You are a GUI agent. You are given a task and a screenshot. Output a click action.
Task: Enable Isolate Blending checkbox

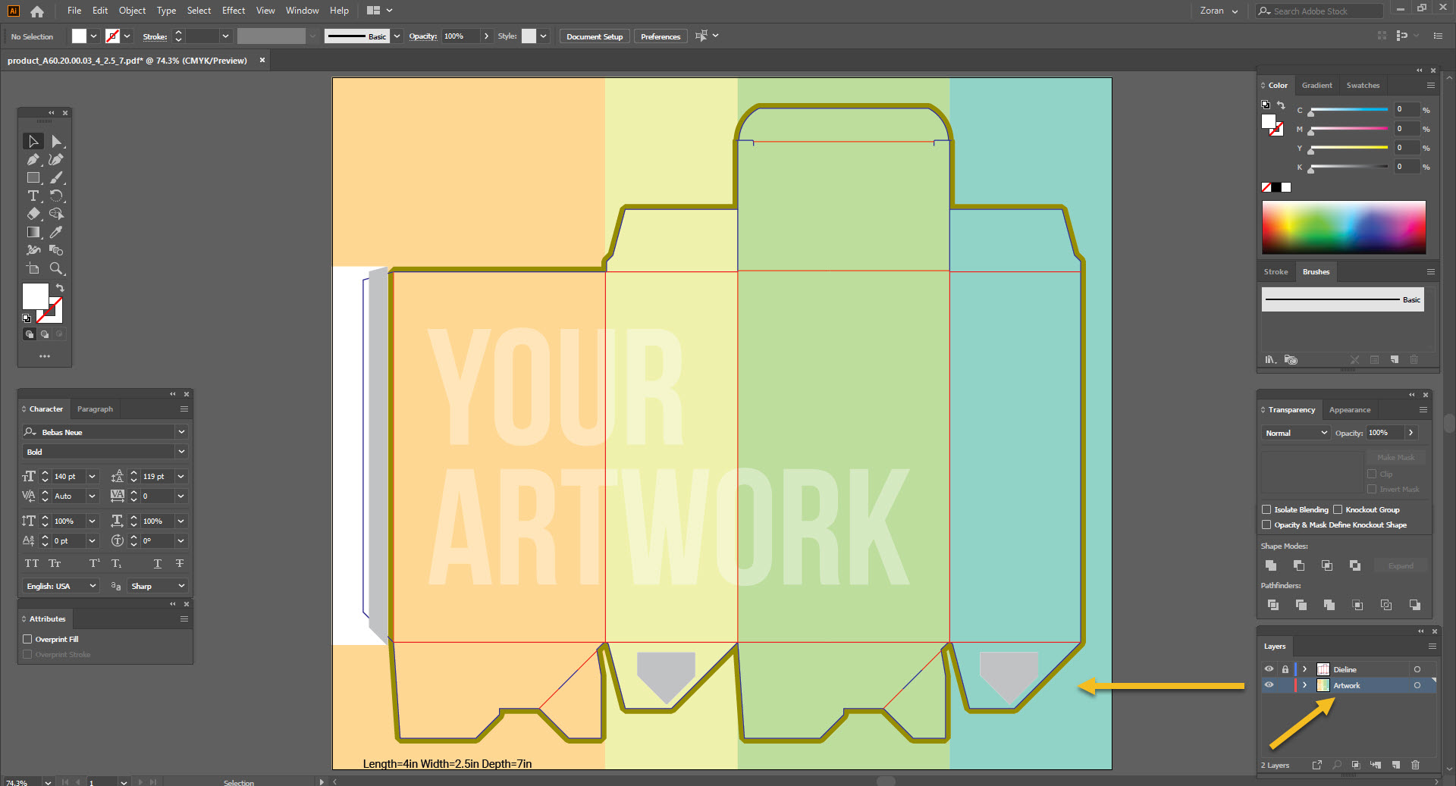(x=1266, y=509)
